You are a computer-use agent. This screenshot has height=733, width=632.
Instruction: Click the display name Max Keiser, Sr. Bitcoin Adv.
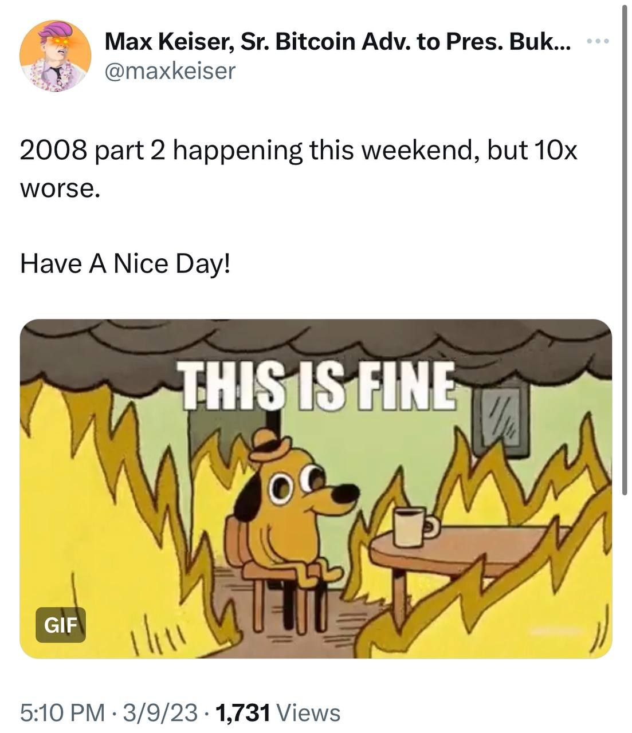(337, 41)
